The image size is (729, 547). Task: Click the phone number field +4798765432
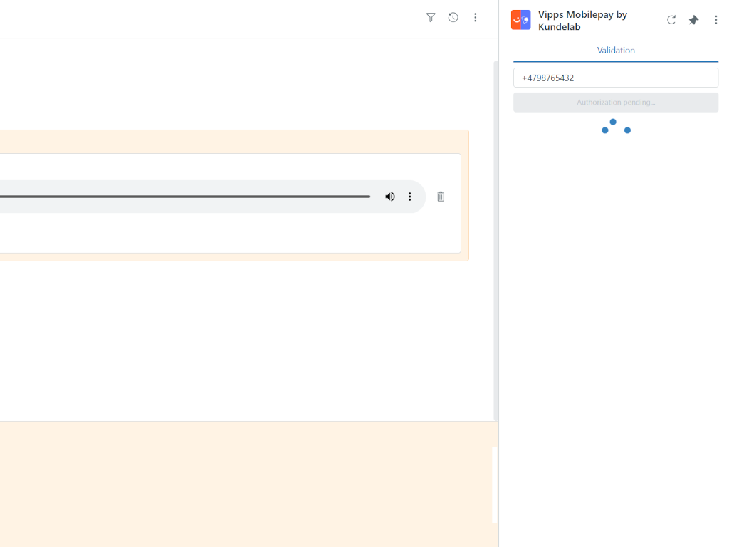pyautogui.click(x=616, y=78)
